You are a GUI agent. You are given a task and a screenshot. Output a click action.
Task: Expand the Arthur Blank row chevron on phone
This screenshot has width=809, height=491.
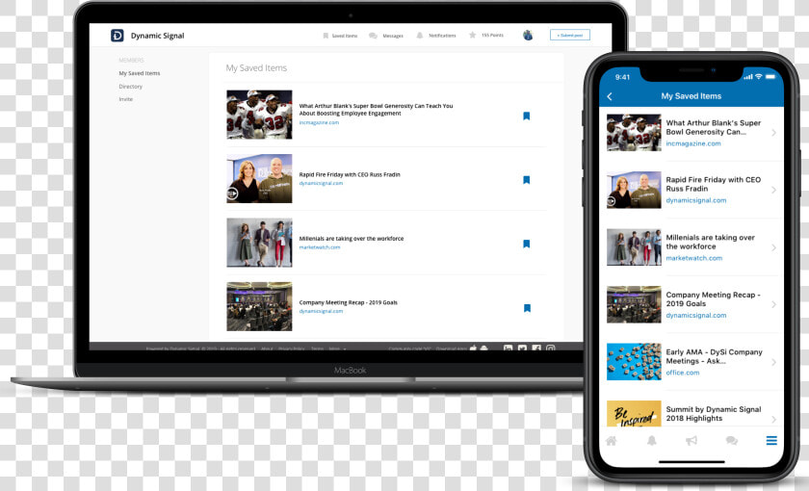[x=774, y=133]
